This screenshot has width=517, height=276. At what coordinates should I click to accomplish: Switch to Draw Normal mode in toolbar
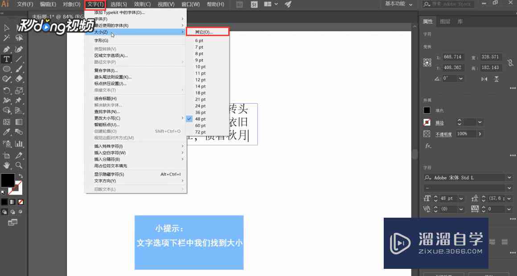point(4,212)
